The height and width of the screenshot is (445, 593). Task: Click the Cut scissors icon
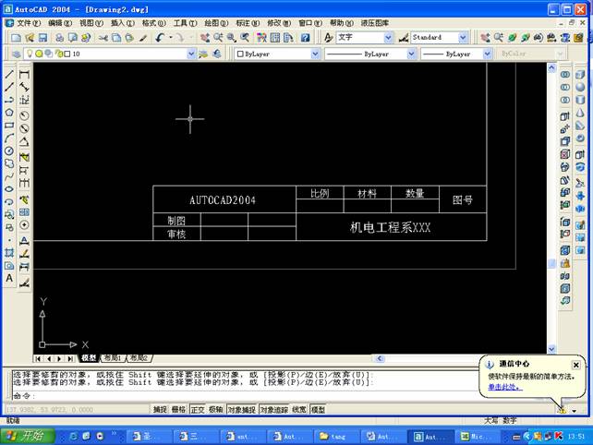click(103, 38)
